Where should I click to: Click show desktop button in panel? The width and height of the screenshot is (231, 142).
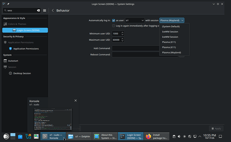(220, 137)
